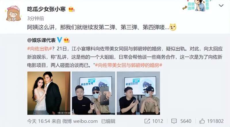The height and width of the screenshot is (127, 230).
Task: Open the comments speech bubble icon
Action: click(174, 121)
